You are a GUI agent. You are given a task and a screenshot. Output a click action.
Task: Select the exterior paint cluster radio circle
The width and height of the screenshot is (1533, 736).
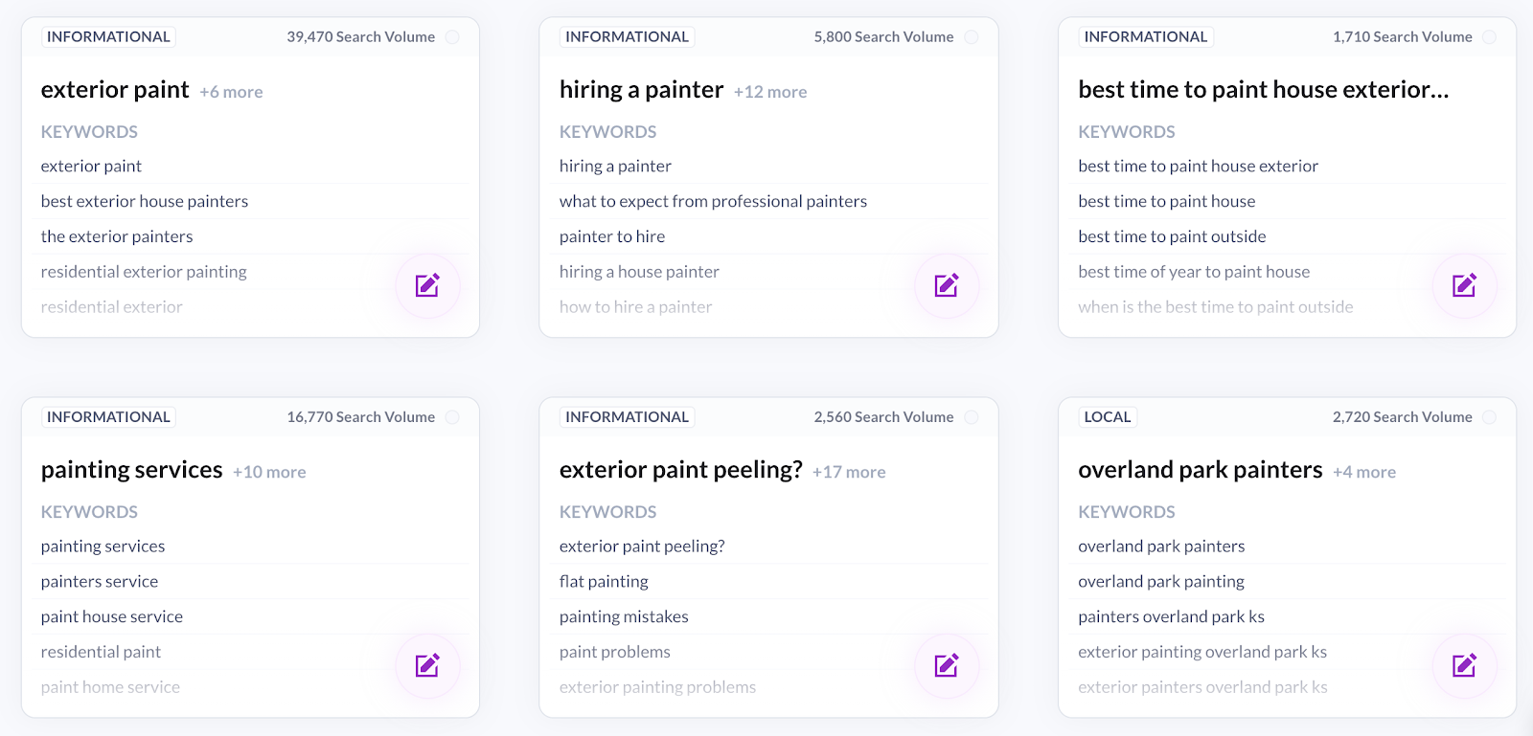point(452,37)
